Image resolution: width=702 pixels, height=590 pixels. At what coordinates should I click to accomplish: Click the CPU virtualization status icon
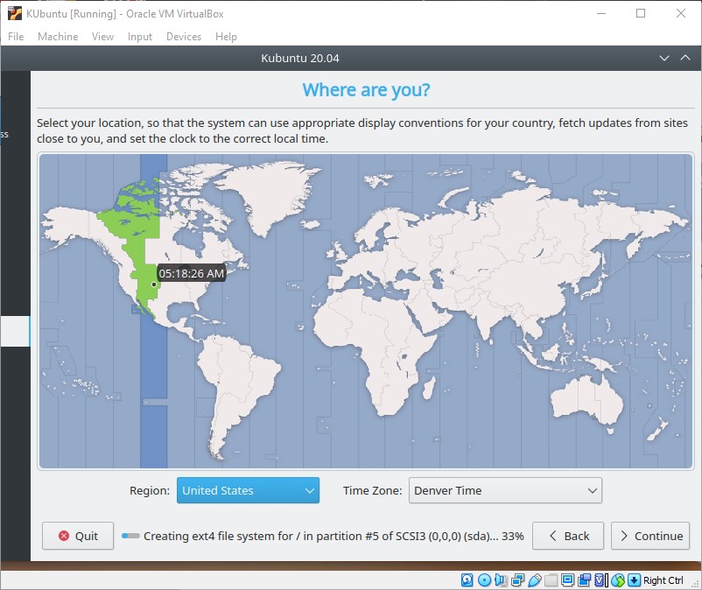pyautogui.click(x=601, y=580)
